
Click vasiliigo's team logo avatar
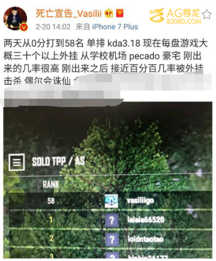(111, 201)
